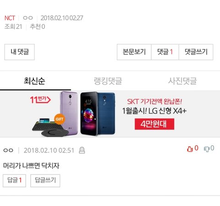Click the siren report icon beside comment time

click(x=82, y=150)
